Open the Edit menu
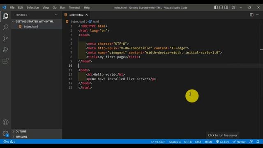Image resolution: width=263 pixels, height=148 pixels. [x=21, y=7]
